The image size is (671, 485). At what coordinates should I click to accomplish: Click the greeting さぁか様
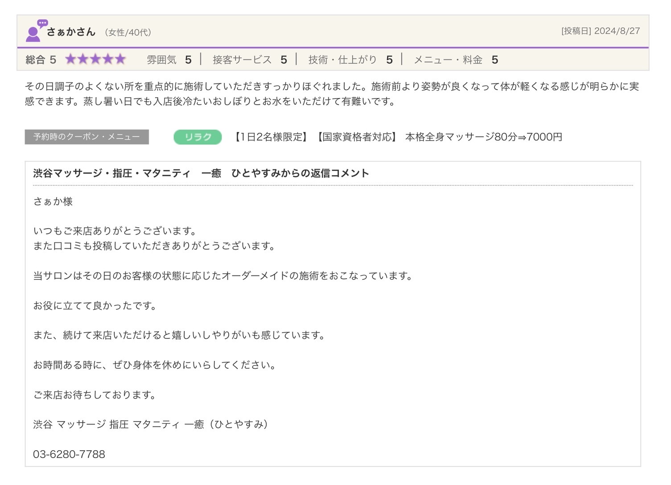coord(53,201)
